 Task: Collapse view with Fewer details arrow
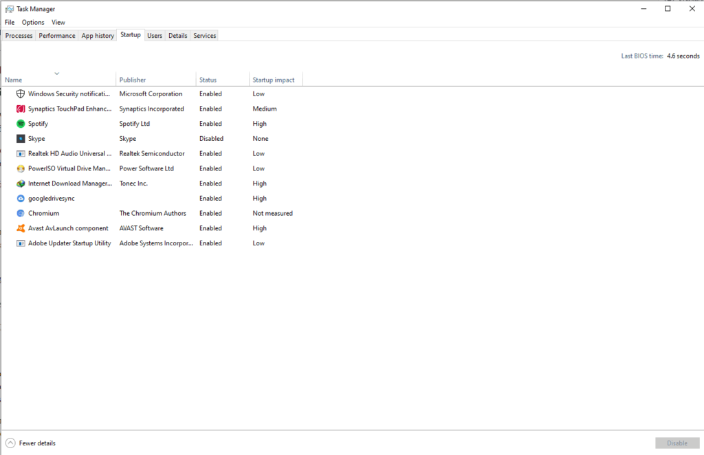pos(10,443)
